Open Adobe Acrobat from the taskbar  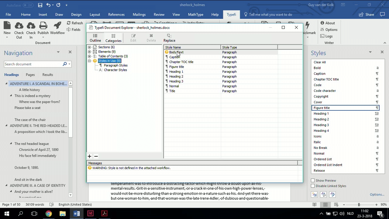pos(104,214)
